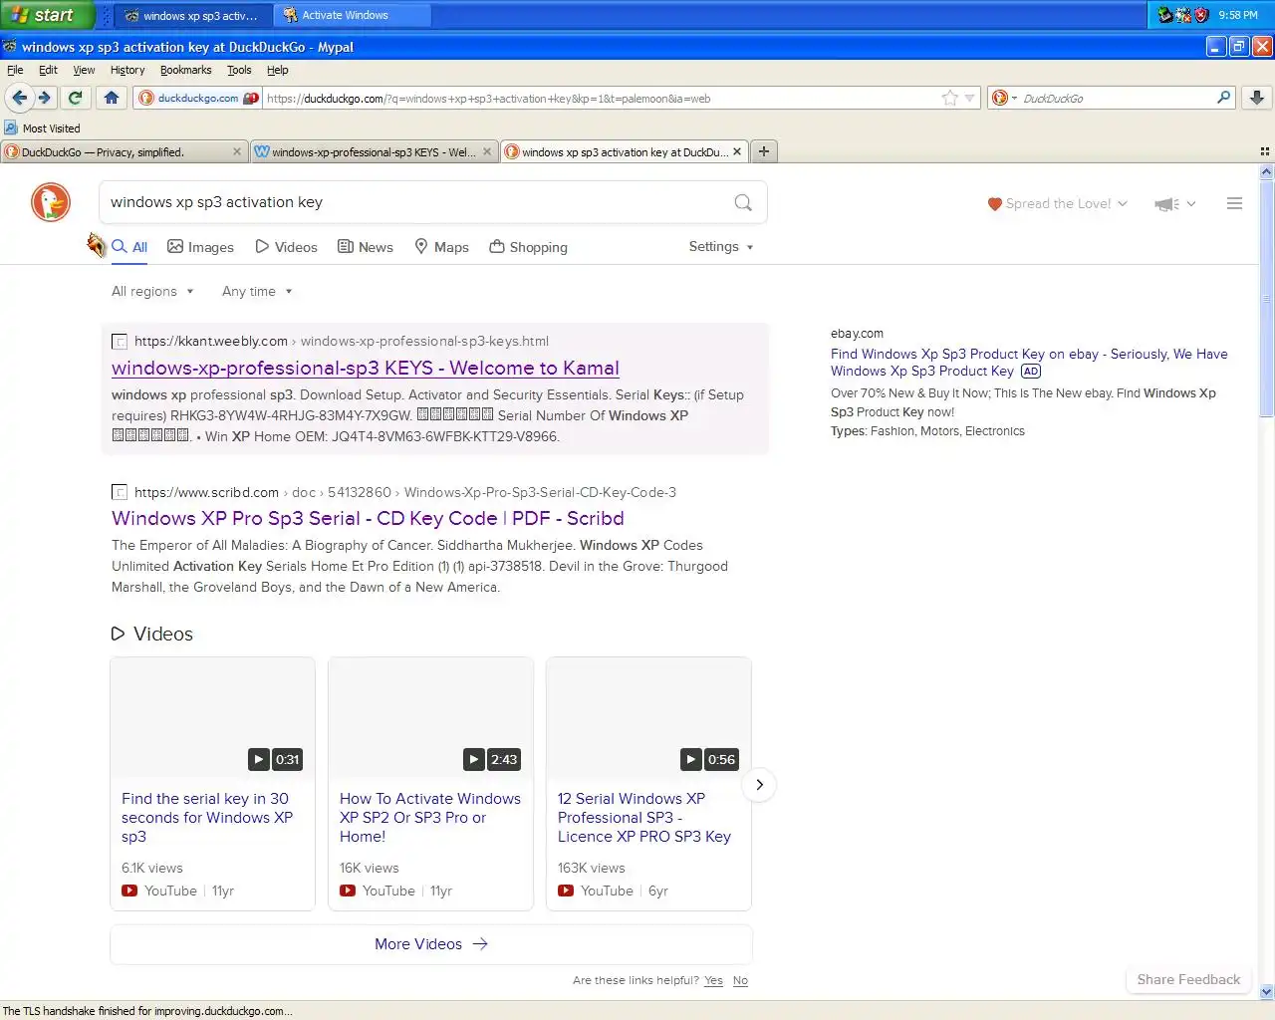Viewport: 1275px width, 1020px height.
Task: Open the Edit menu
Action: pos(48,70)
